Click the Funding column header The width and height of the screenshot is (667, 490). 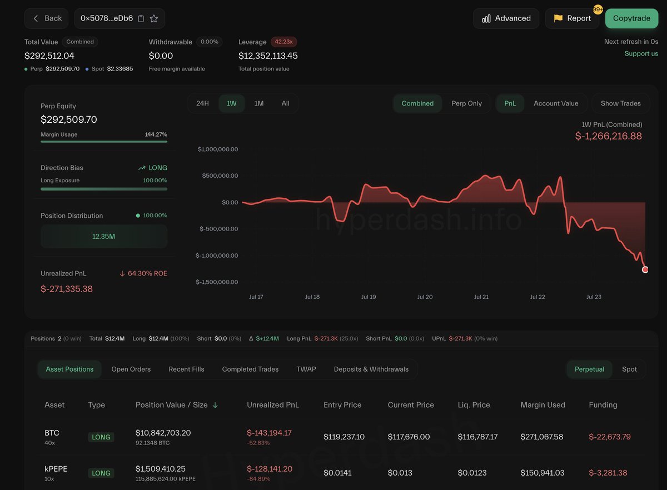click(603, 405)
